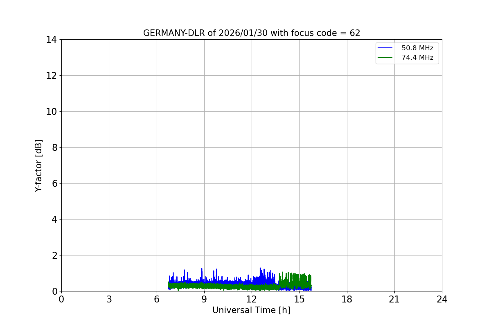Click the x-axis tick label 12
The image size is (491, 327).
tap(252, 299)
